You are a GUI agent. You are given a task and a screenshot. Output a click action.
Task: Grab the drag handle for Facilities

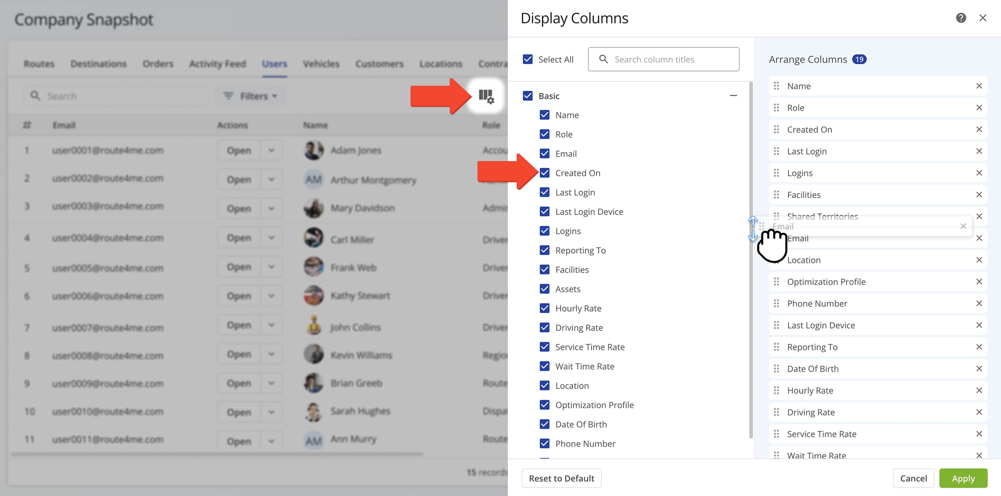tap(777, 195)
